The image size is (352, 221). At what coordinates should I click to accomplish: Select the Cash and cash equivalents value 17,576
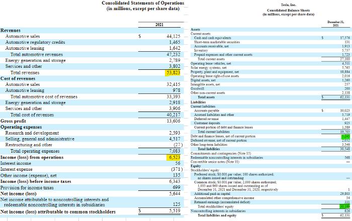click(345, 38)
